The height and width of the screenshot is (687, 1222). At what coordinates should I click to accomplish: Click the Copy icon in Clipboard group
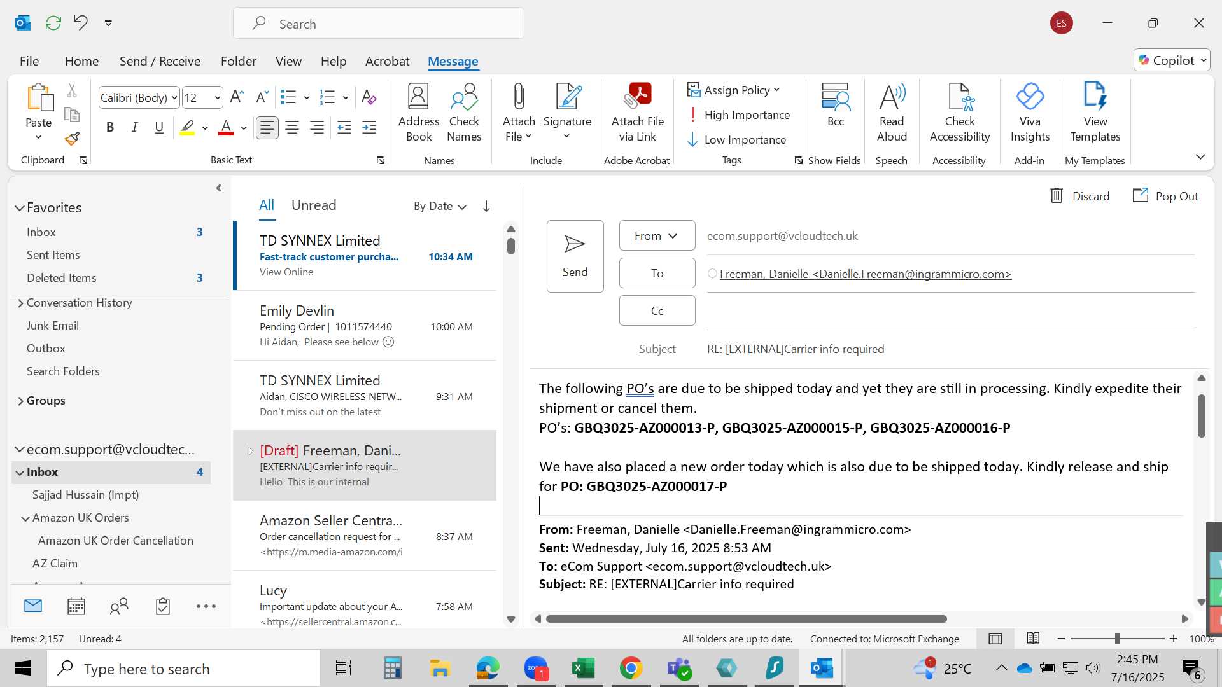point(72,114)
